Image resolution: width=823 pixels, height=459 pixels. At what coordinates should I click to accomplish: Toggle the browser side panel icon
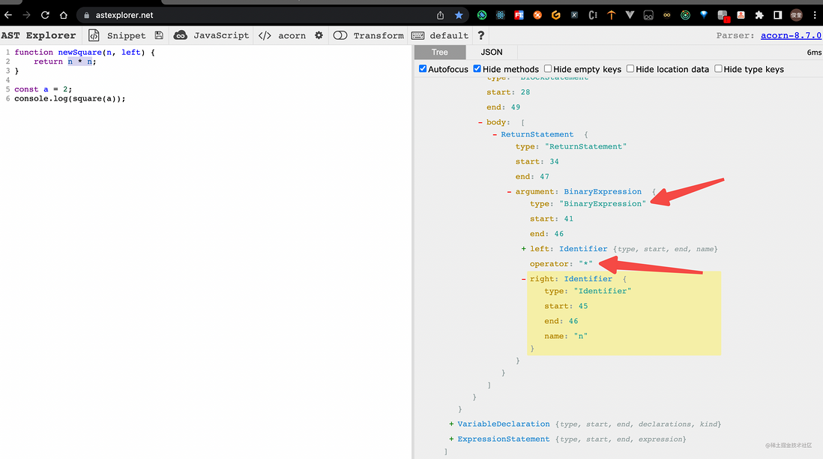[x=778, y=15]
